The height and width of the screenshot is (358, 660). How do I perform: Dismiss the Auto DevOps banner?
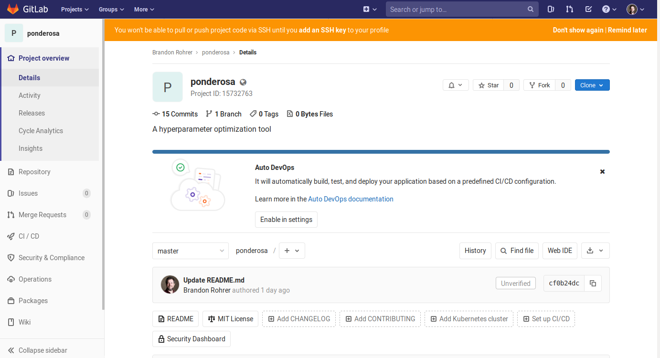[602, 171]
